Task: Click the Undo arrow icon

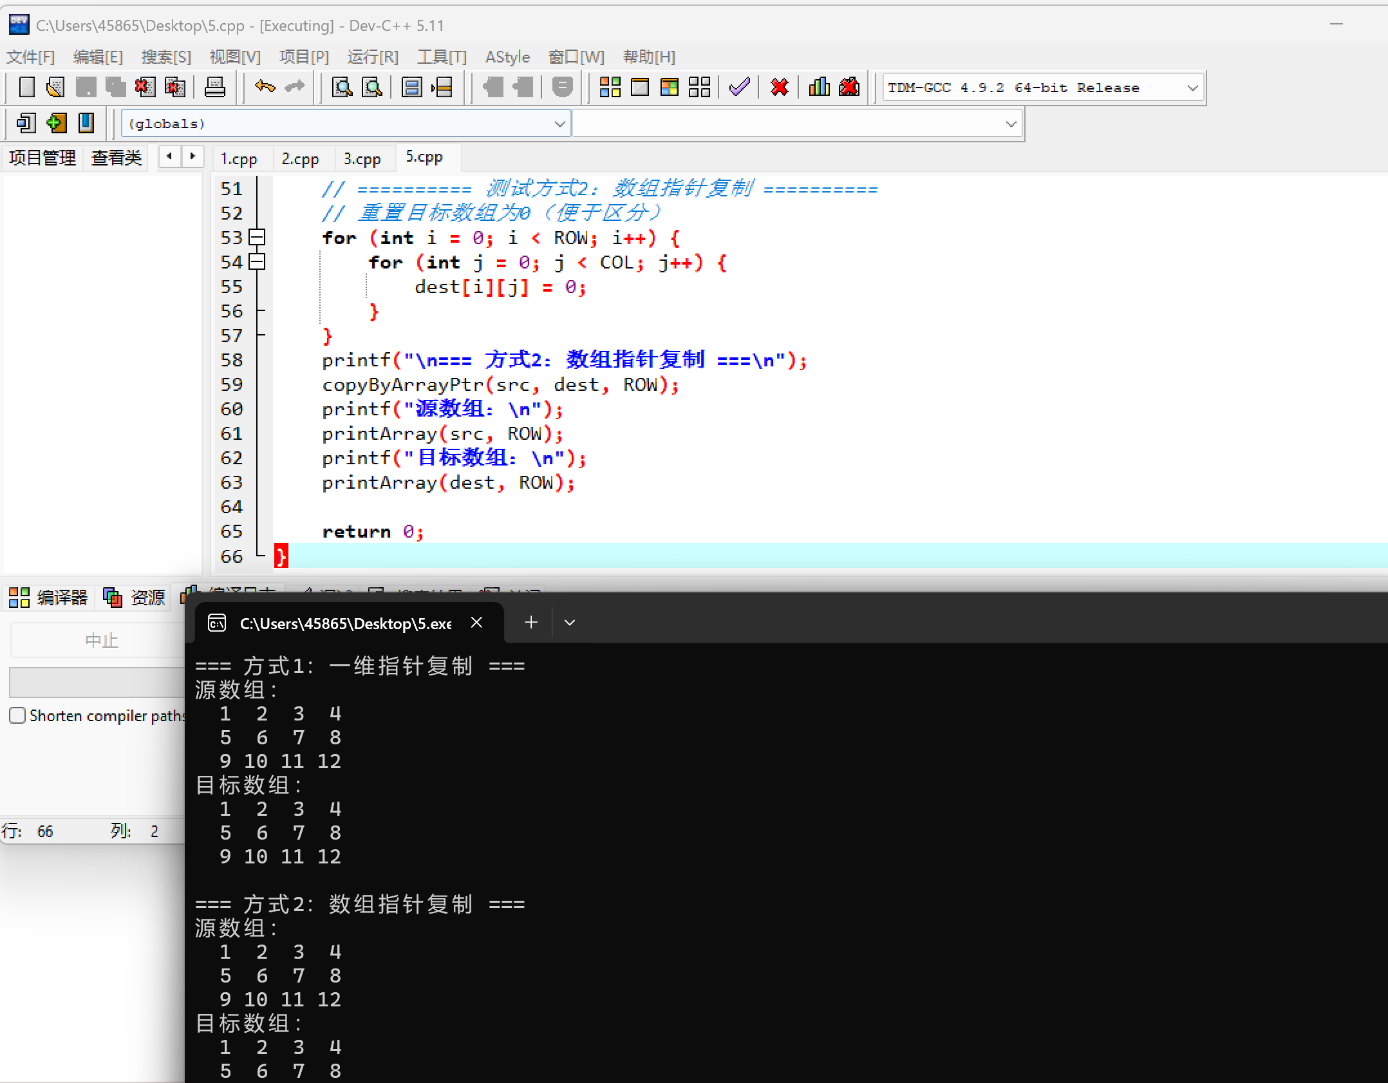Action: [x=265, y=87]
